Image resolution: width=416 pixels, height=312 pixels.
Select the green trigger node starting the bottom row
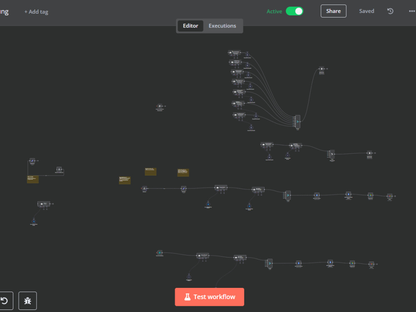(x=159, y=253)
